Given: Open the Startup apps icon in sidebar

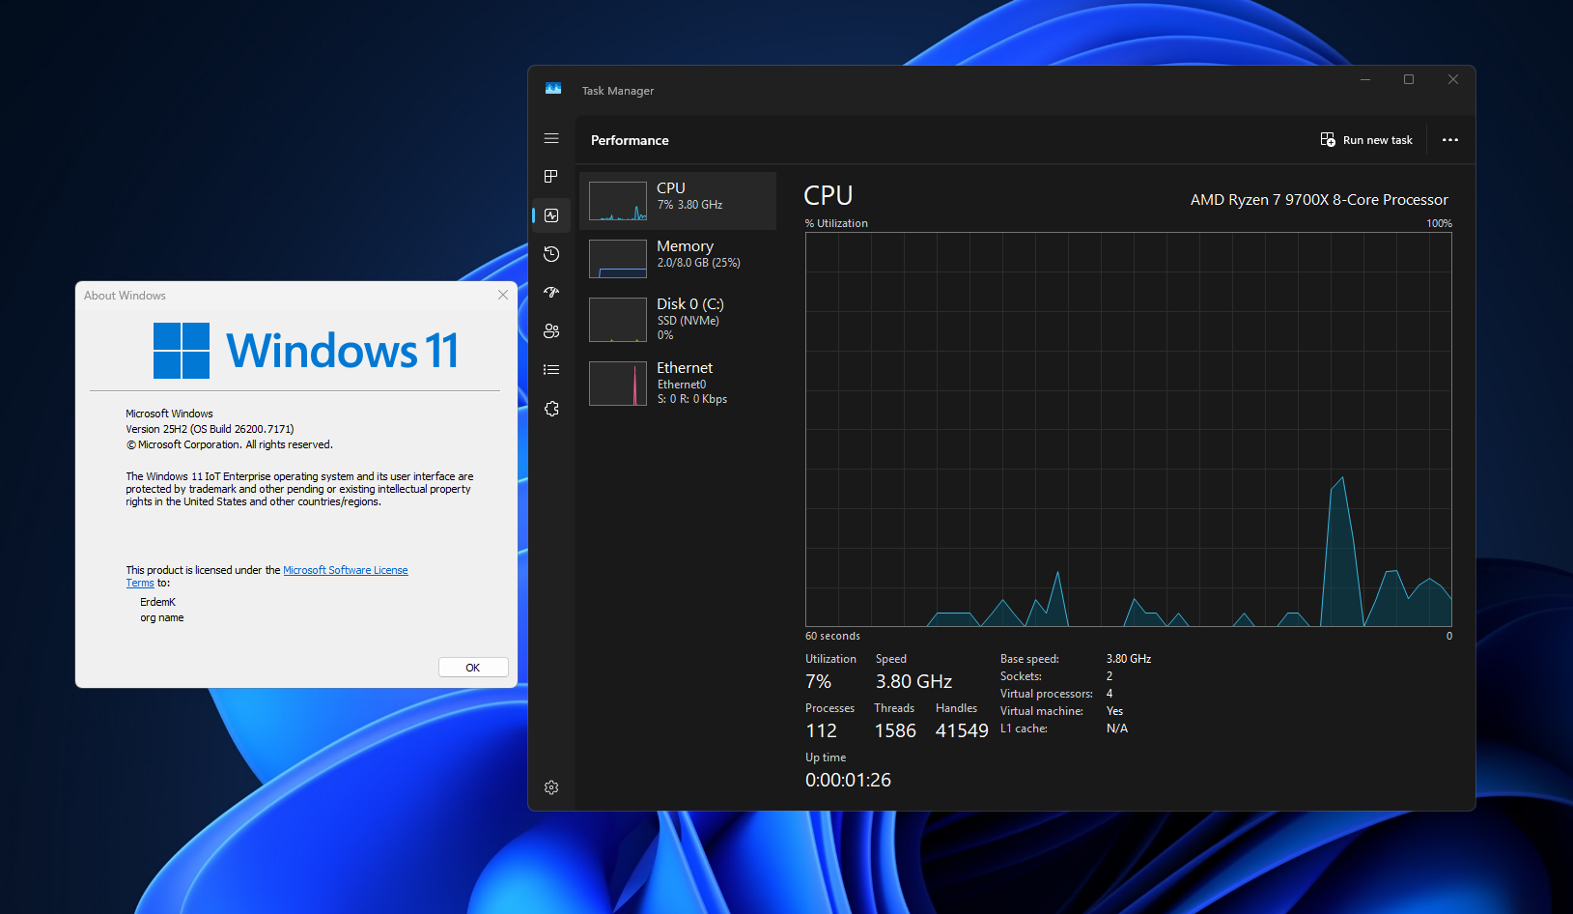Looking at the screenshot, I should [551, 293].
